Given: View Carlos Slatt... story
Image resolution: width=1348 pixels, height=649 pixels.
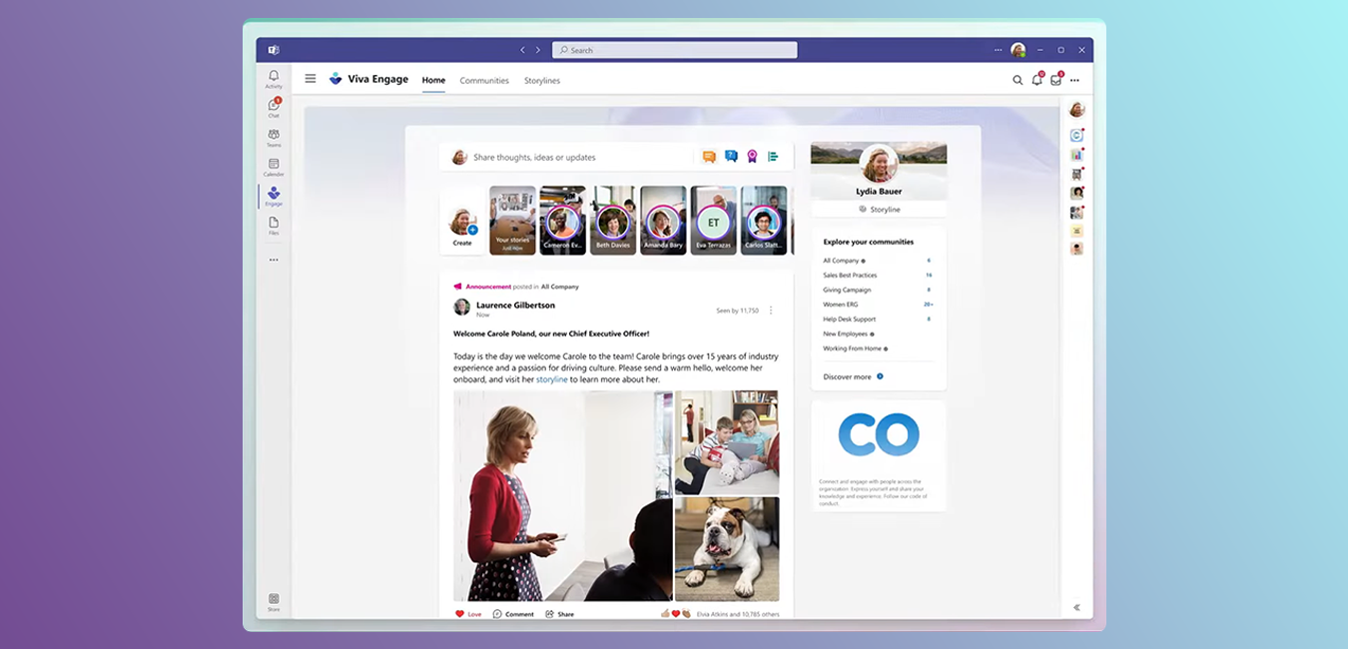Looking at the screenshot, I should (764, 221).
